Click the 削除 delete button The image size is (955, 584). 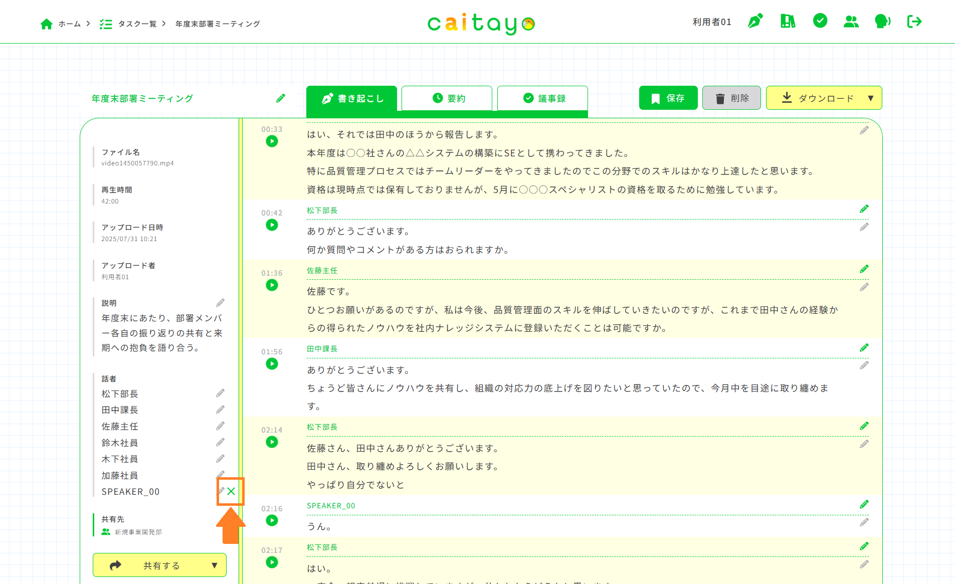click(731, 98)
